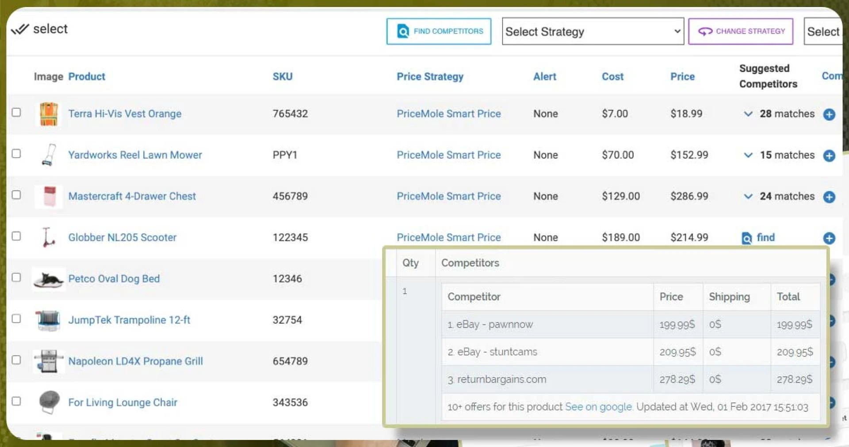849x447 pixels.
Task: Sort table by Price Strategy header
Action: [430, 76]
